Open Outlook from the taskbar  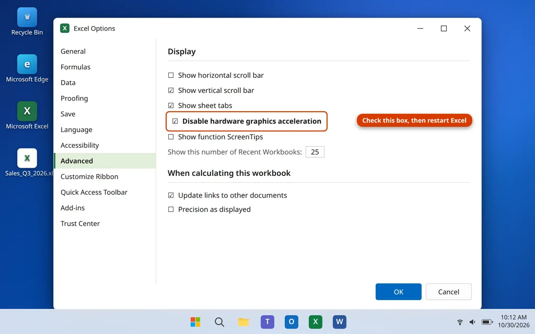[292, 321]
